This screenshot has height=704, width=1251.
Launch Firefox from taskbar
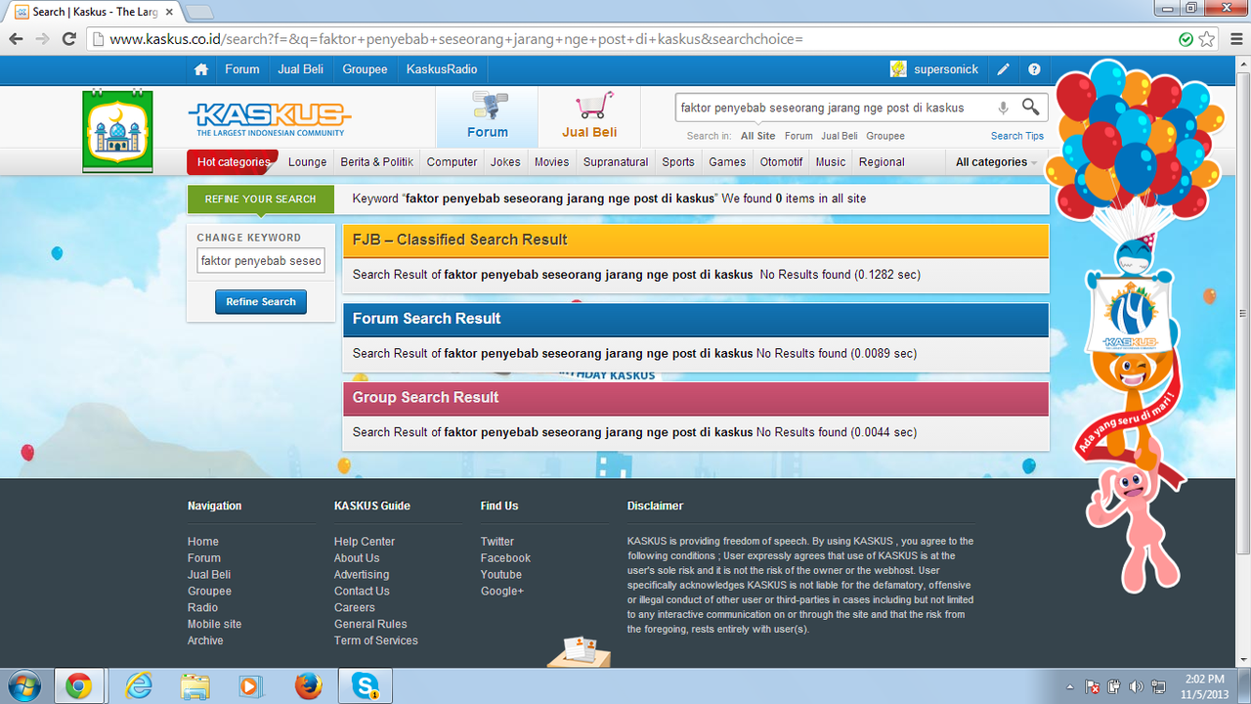[309, 686]
